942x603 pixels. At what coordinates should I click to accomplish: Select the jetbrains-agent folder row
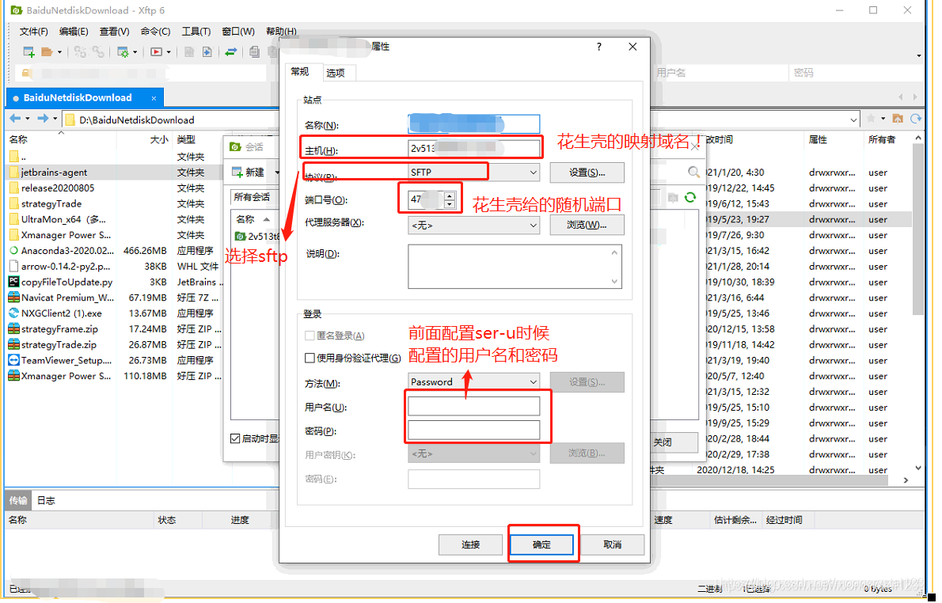(x=113, y=173)
